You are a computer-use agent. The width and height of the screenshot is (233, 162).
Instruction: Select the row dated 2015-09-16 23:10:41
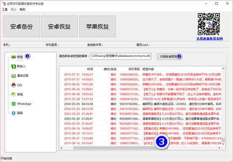click(x=141, y=143)
